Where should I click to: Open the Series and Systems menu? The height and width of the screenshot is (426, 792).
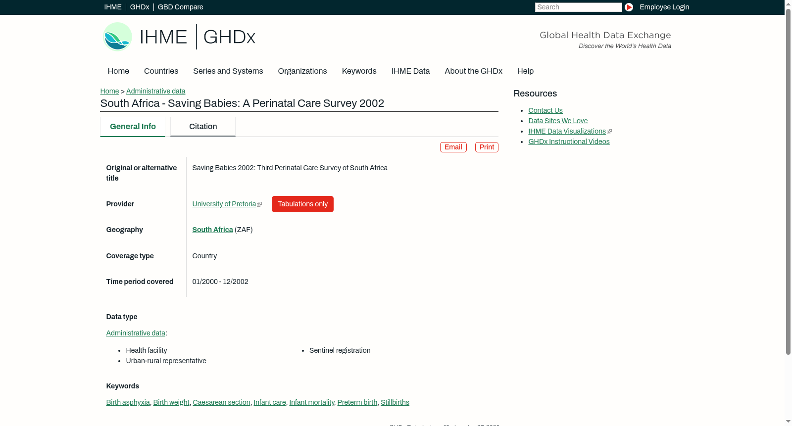coord(228,71)
